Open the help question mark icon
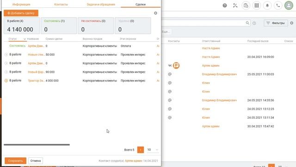The height and width of the screenshot is (167, 296). (x=225, y=6)
